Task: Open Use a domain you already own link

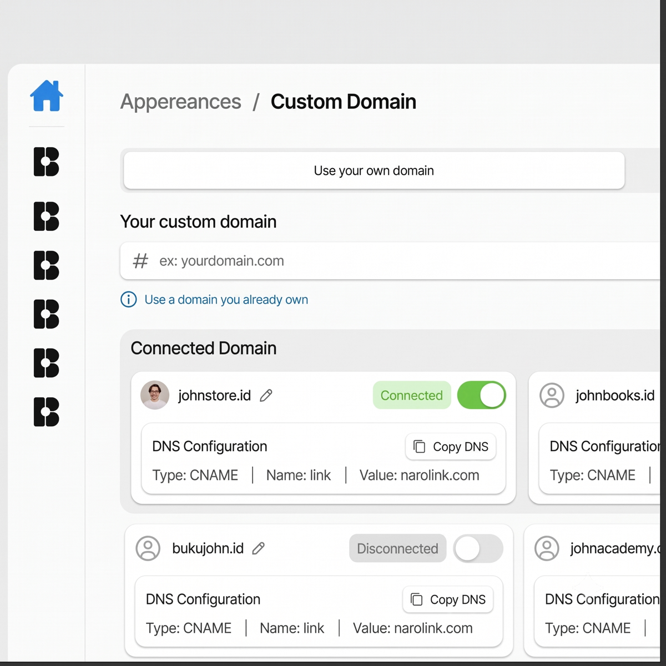Action: pos(226,300)
